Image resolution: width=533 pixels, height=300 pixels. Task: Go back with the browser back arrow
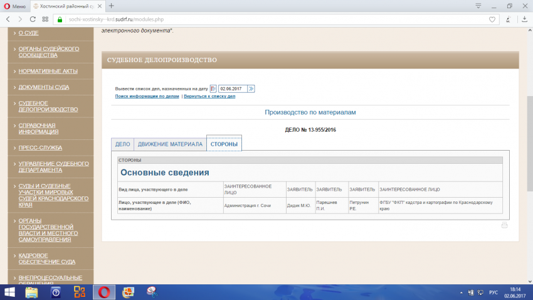8,19
